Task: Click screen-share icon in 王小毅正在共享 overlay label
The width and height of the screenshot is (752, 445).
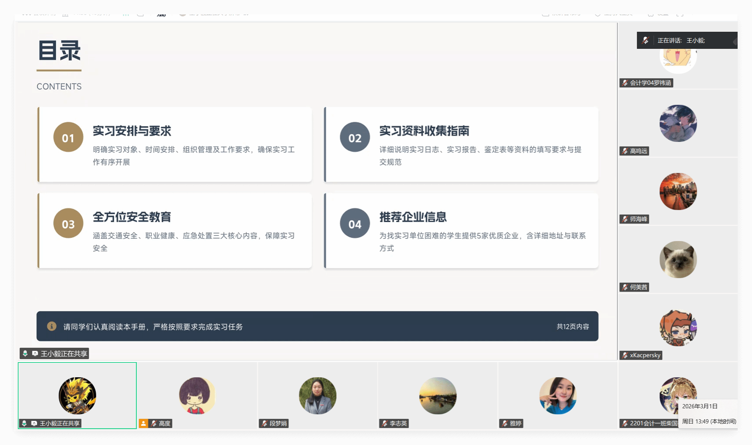Action: pos(35,353)
